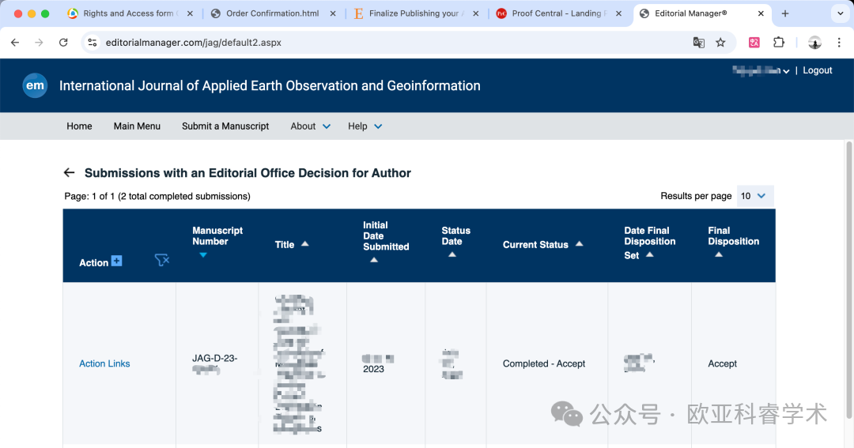Image resolution: width=854 pixels, height=448 pixels.
Task: Switch to Order Confirmation.html tab
Action: (x=272, y=13)
